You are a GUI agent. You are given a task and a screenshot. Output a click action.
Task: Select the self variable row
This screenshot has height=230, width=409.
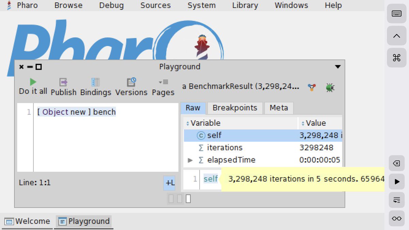tap(263, 135)
